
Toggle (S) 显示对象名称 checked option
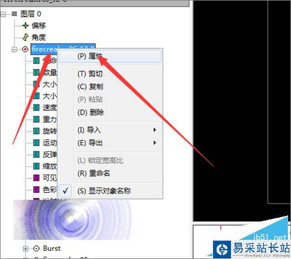pyautogui.click(x=104, y=191)
